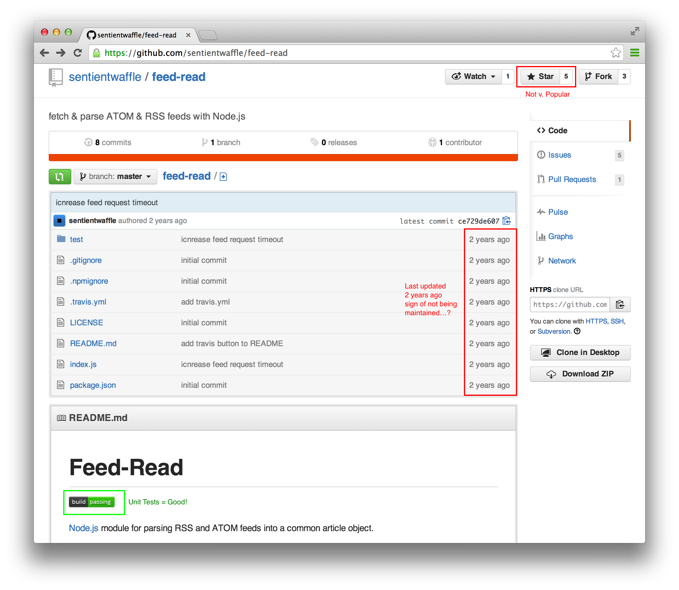Click the new file plus icon
The image size is (679, 590).
223,177
